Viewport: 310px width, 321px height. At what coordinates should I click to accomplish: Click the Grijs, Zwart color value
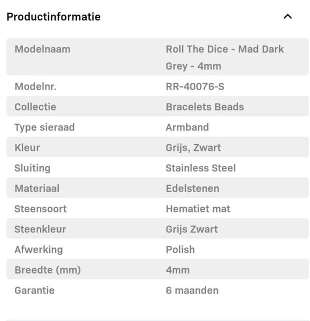[193, 148]
